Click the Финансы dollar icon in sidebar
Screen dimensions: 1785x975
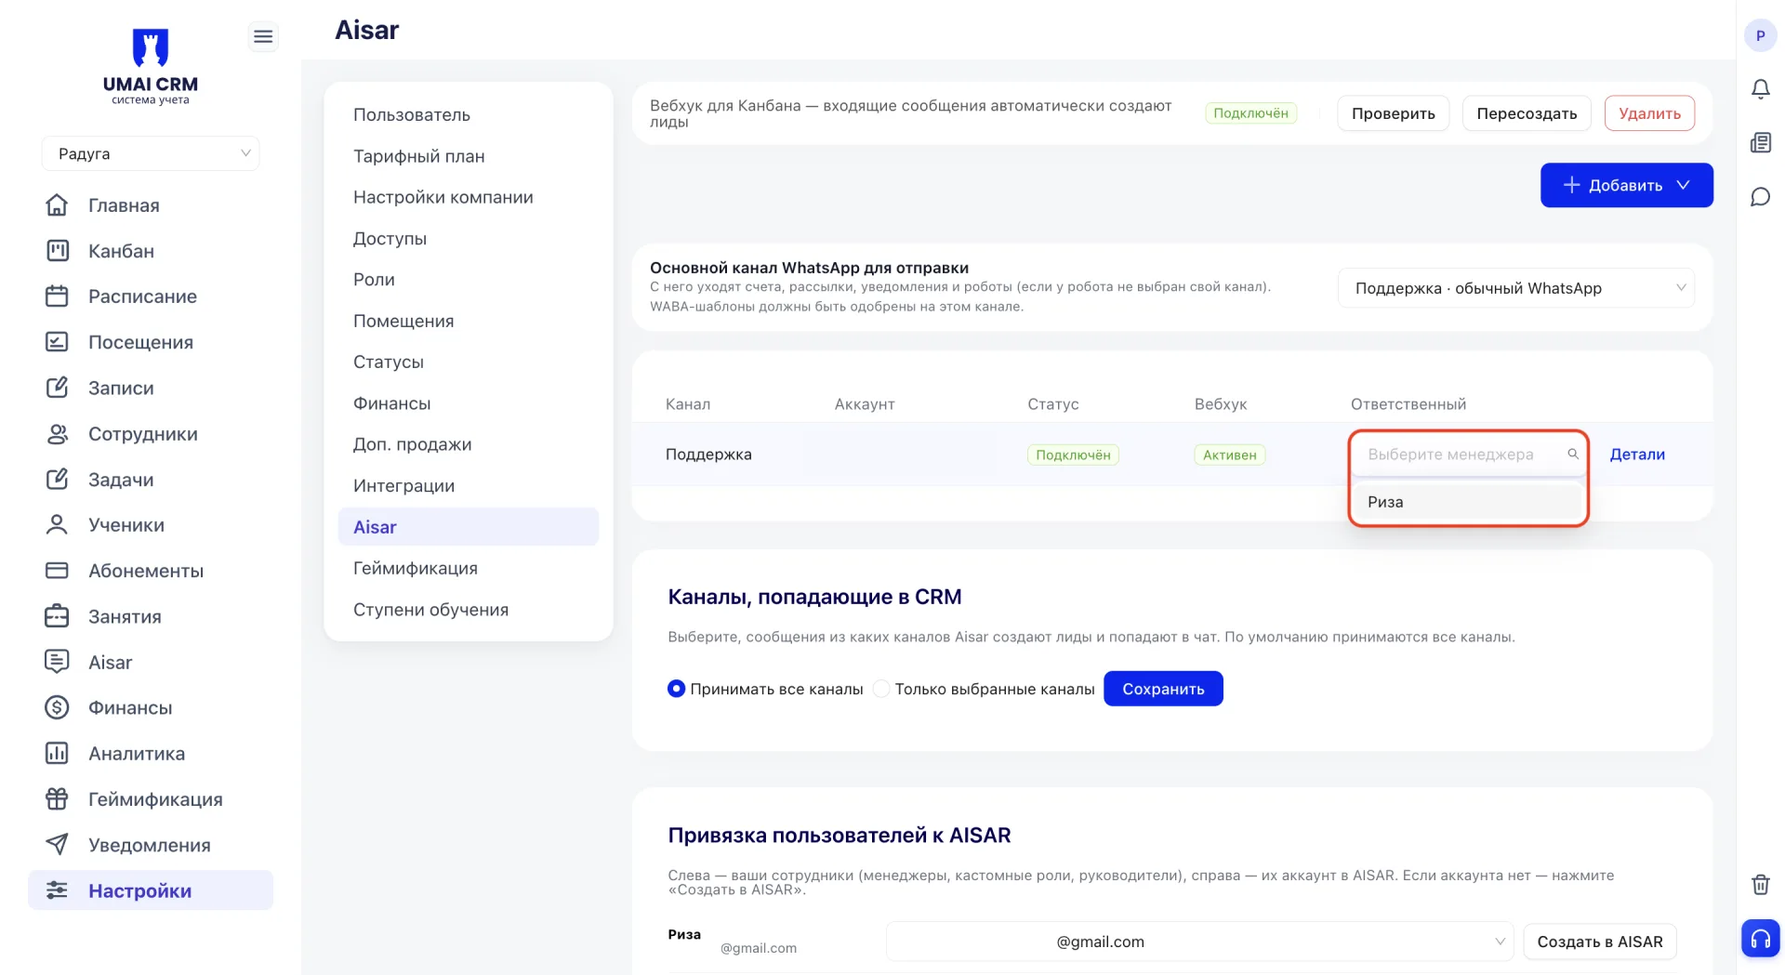point(57,707)
